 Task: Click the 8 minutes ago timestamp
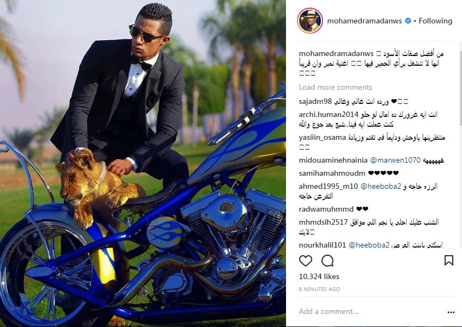point(319,289)
